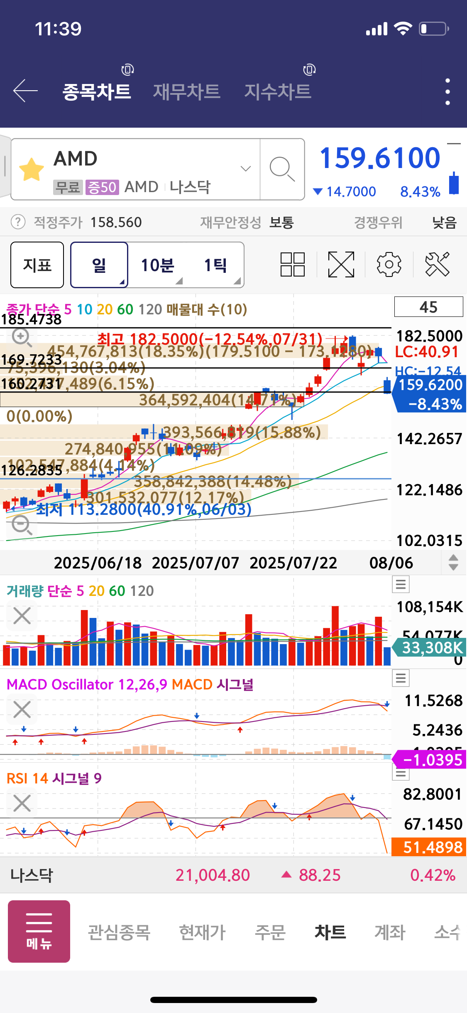Select the 종목차트 tab

click(97, 91)
